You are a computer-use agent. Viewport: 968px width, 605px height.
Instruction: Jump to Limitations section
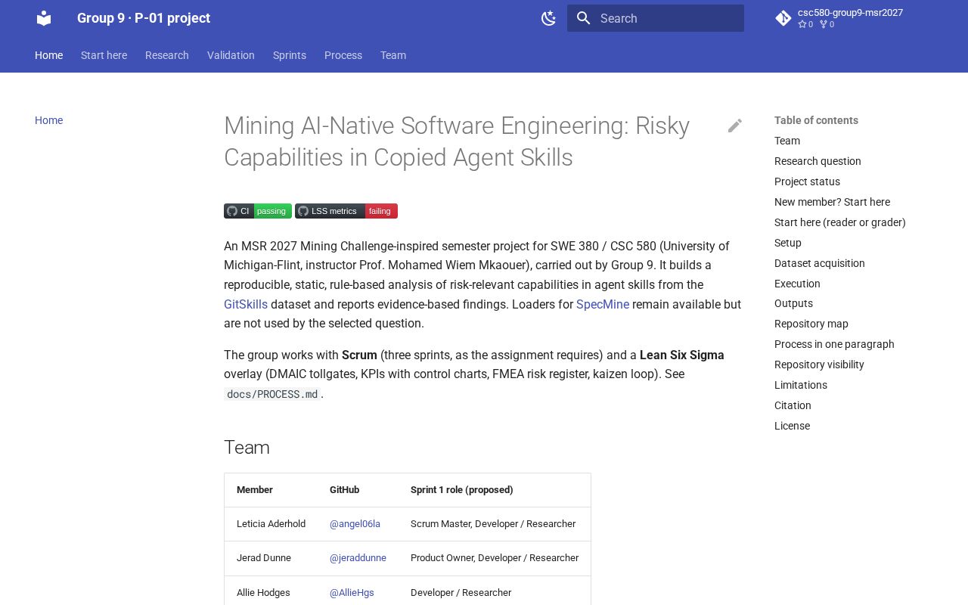point(801,385)
